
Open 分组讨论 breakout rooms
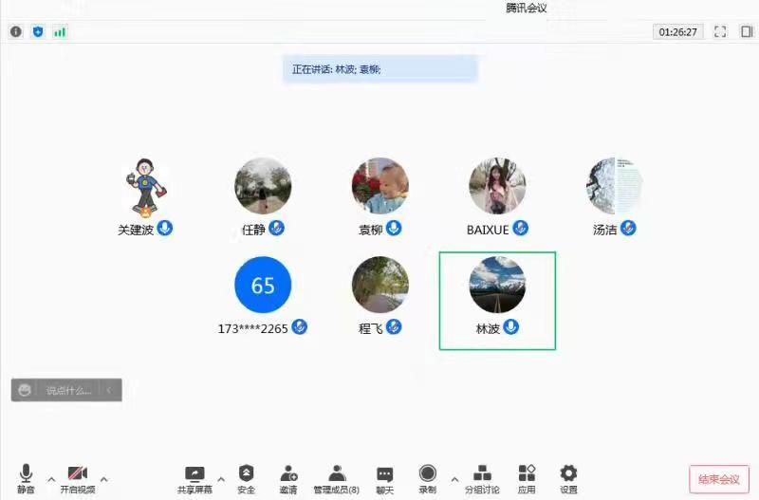(482, 478)
